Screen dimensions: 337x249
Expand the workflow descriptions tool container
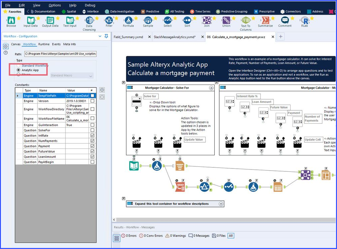tap(221, 204)
